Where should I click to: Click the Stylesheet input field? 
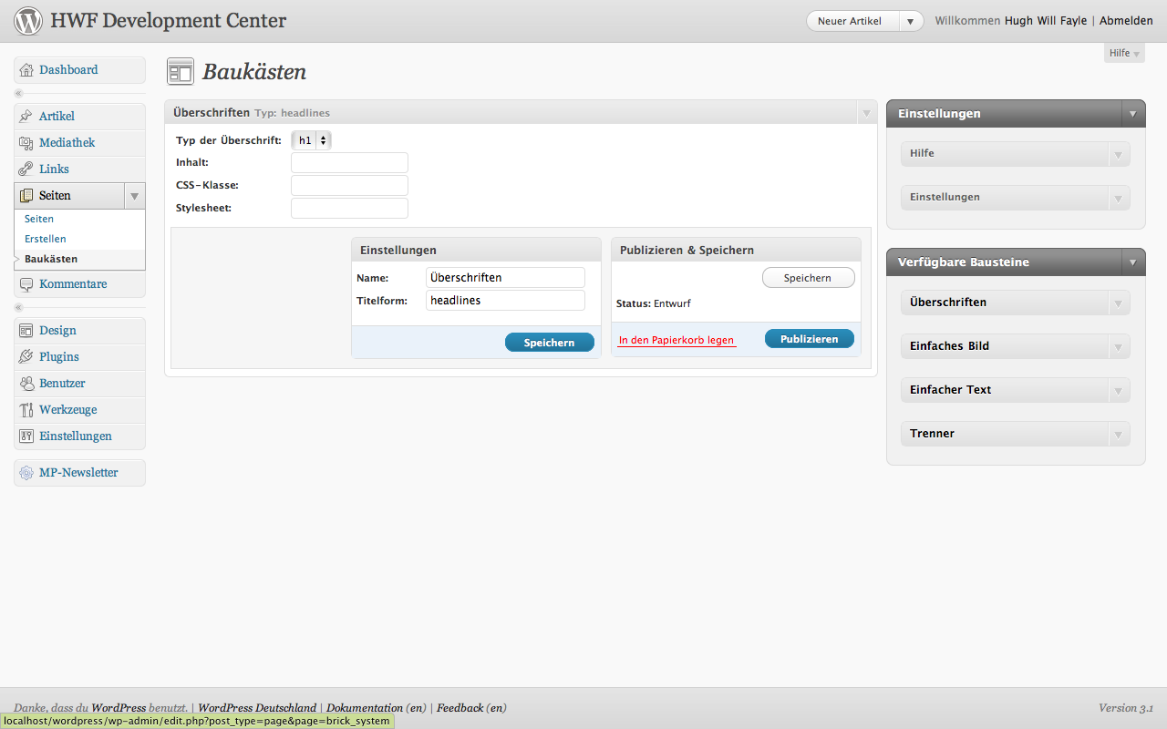pos(349,209)
